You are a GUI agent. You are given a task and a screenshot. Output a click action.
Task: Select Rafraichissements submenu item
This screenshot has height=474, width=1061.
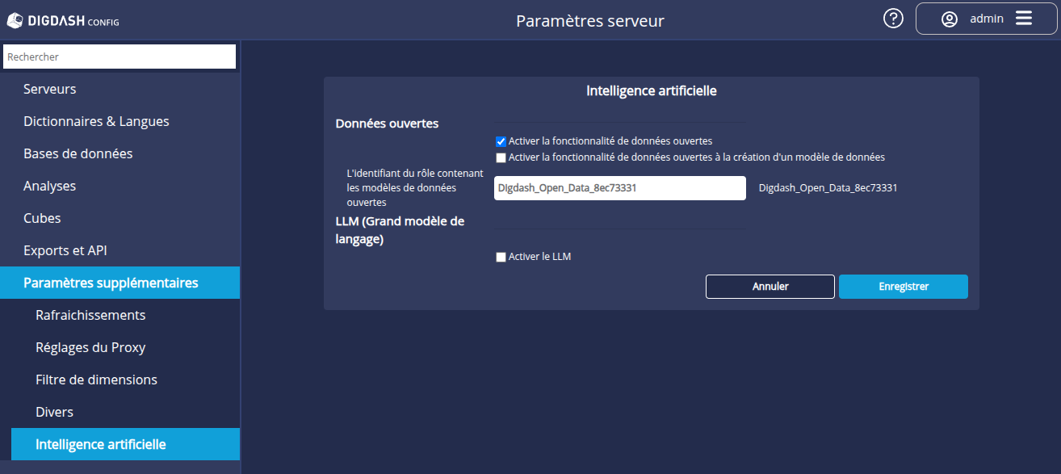click(x=90, y=315)
